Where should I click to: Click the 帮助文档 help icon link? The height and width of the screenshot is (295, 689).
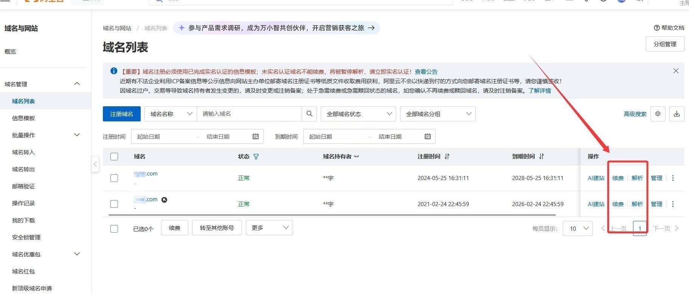[669, 28]
